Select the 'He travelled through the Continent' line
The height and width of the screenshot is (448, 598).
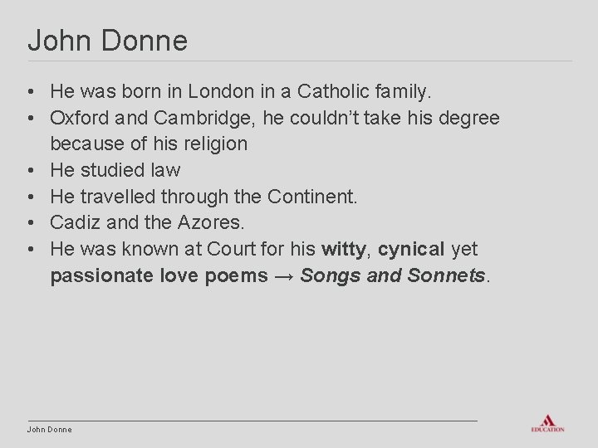point(203,197)
